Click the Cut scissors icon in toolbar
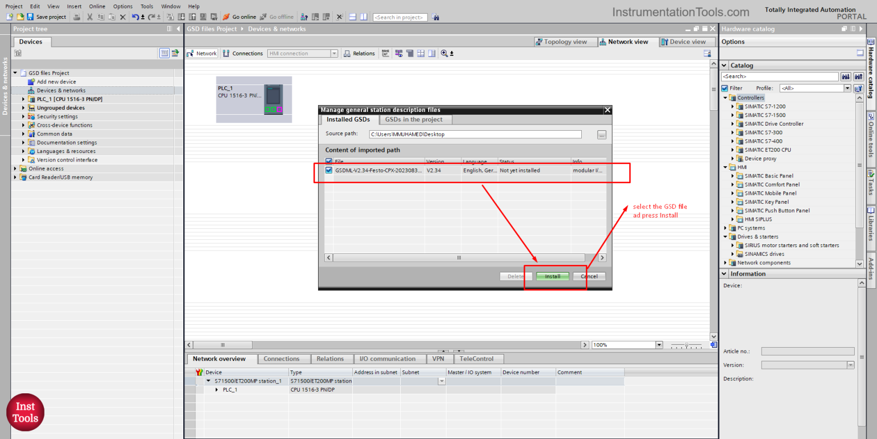877x439 pixels. (x=90, y=17)
